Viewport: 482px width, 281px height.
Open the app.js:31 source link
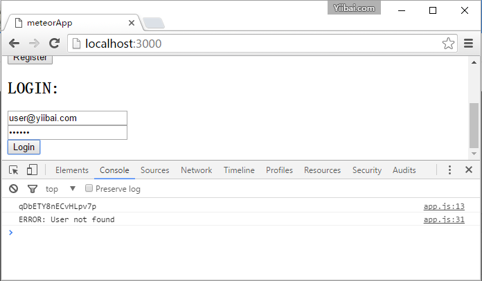[x=444, y=219]
